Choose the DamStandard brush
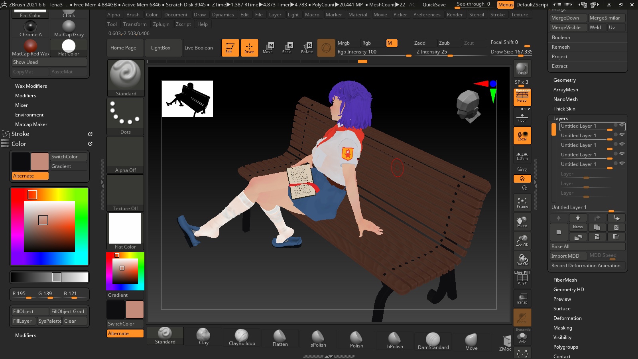Image resolution: width=638 pixels, height=359 pixels. 433,341
